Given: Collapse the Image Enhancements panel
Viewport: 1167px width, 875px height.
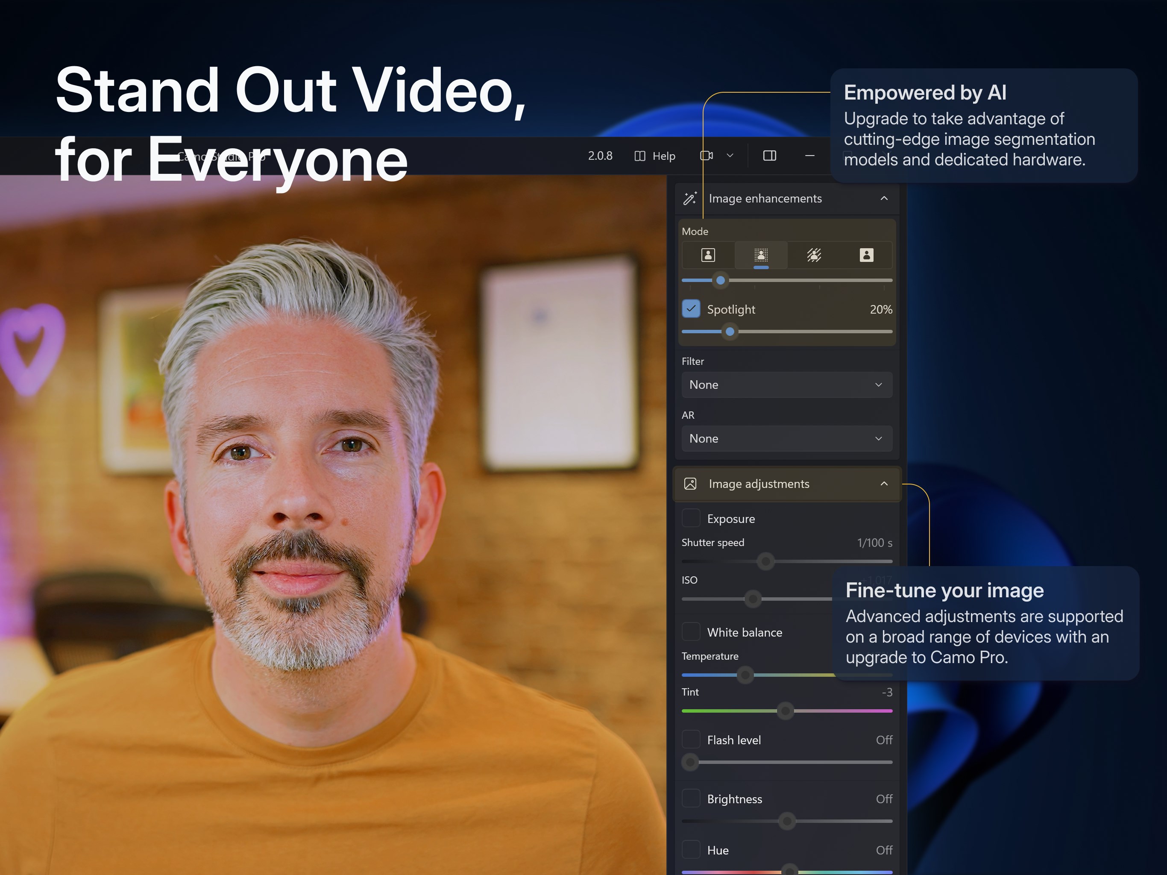Looking at the screenshot, I should (x=882, y=199).
